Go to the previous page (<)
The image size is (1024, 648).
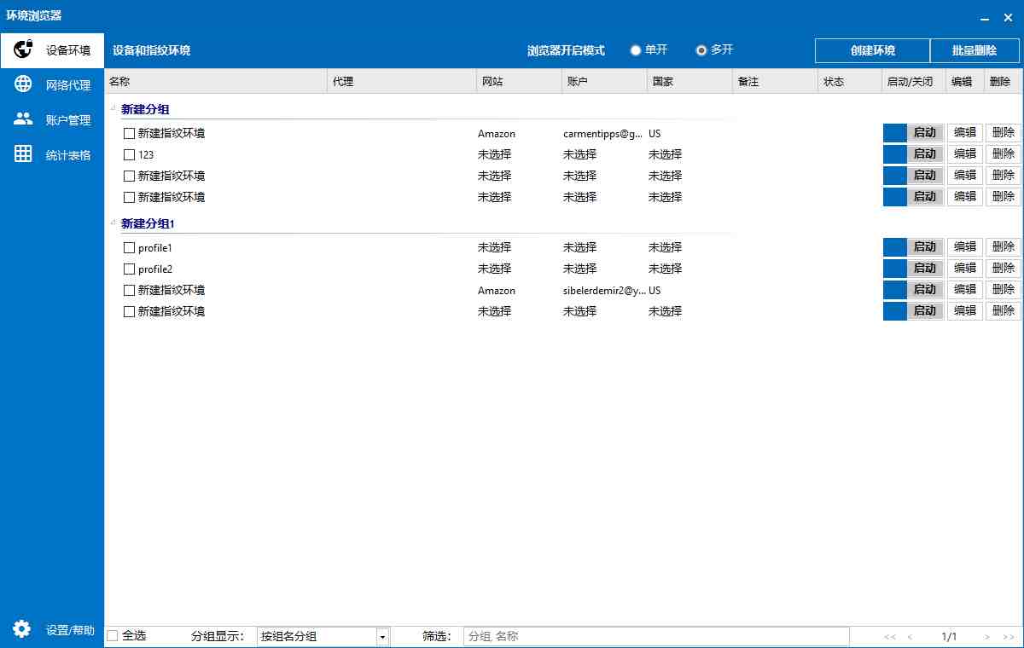tap(911, 636)
